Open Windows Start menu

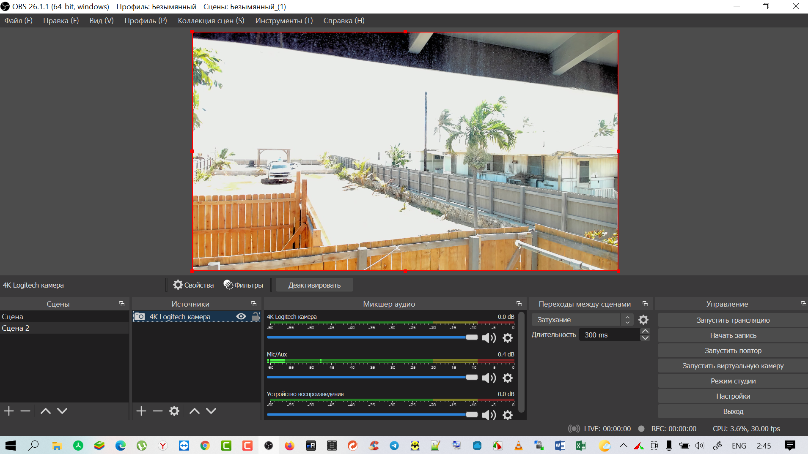(10, 446)
